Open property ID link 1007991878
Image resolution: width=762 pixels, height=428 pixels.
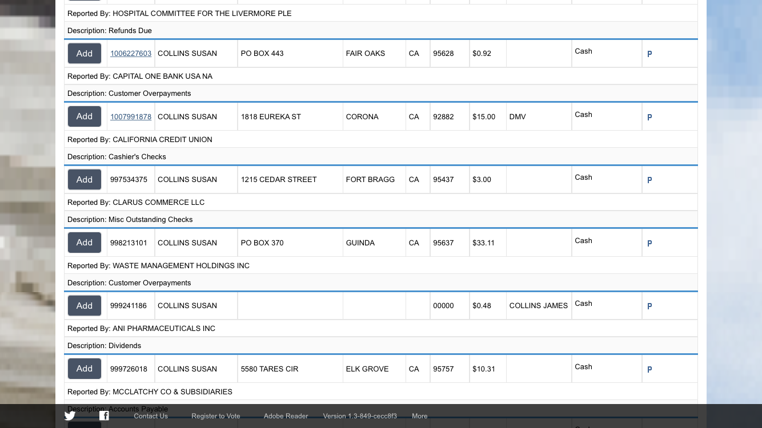click(x=131, y=117)
